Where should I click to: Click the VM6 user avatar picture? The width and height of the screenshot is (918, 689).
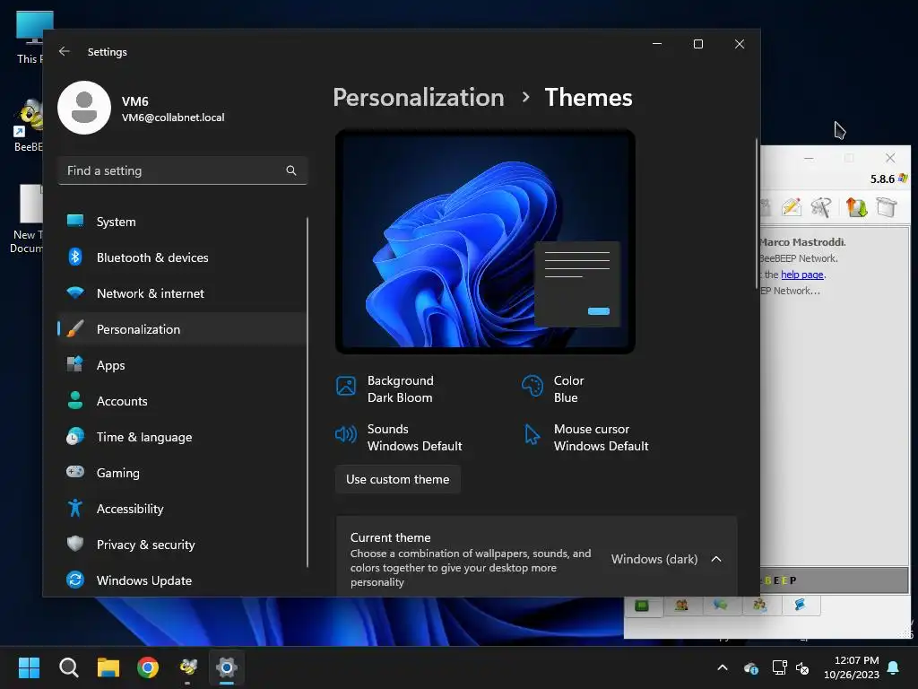tap(84, 108)
